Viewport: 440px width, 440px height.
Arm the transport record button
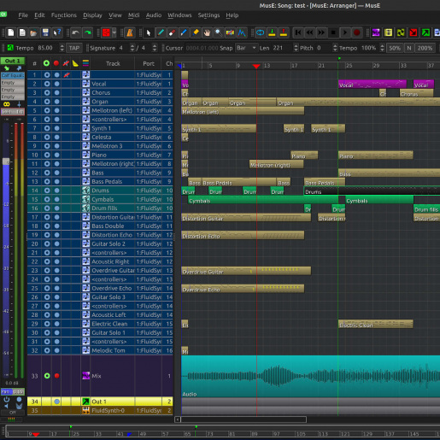pos(356,32)
